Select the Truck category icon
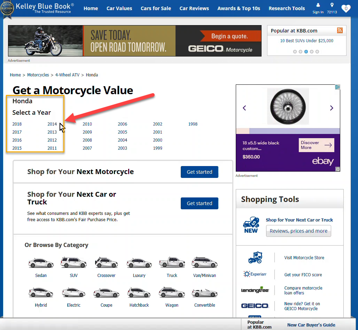This screenshot has height=330, width=358. (172, 262)
